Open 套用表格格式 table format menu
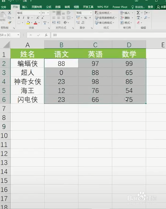 [x=106, y=18]
